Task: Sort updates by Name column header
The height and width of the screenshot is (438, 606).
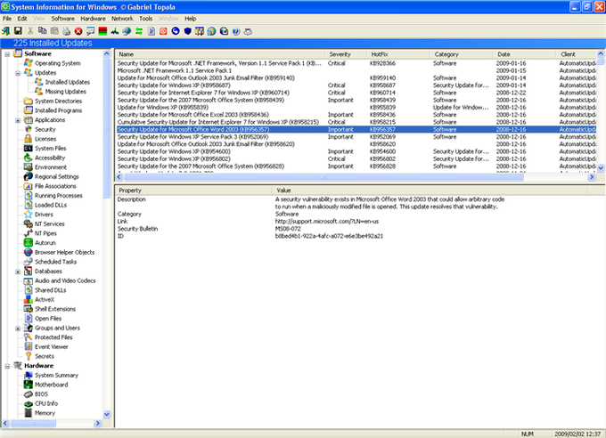Action: click(221, 54)
